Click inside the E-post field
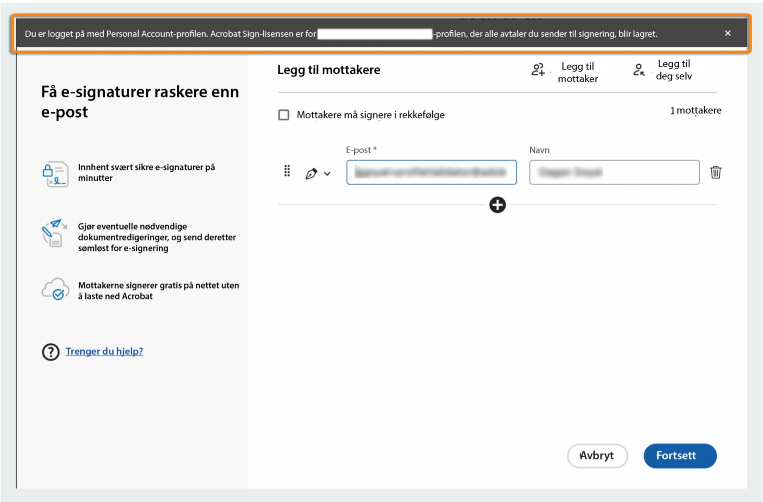 click(431, 172)
